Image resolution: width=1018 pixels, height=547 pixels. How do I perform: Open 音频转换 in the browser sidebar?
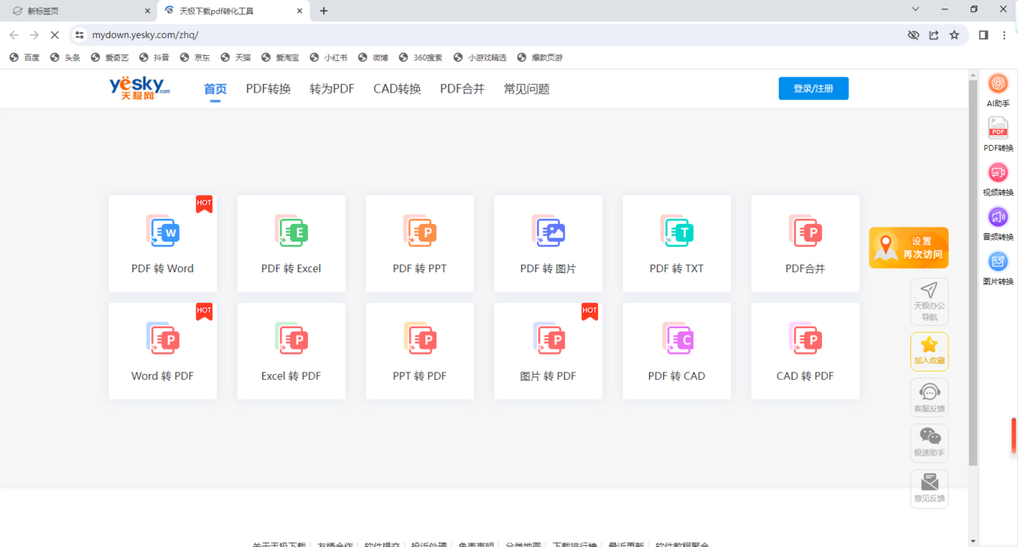click(998, 217)
